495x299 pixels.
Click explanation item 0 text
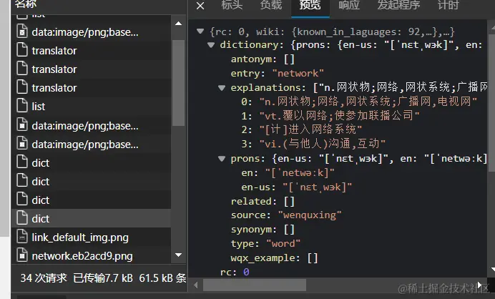coord(368,102)
